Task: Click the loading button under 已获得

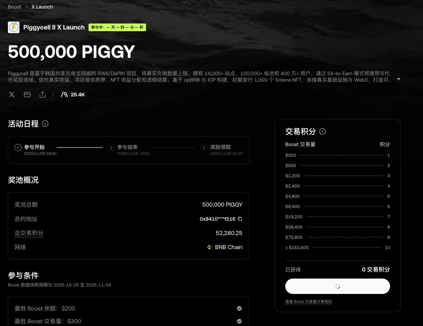Action: (337, 286)
